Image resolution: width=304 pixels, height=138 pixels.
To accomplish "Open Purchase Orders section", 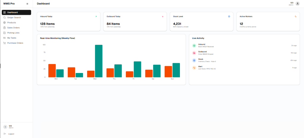I will 17,43.
